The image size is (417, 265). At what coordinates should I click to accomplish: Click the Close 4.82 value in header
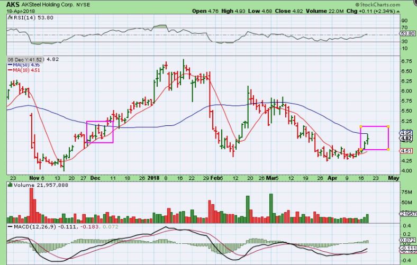click(289, 11)
